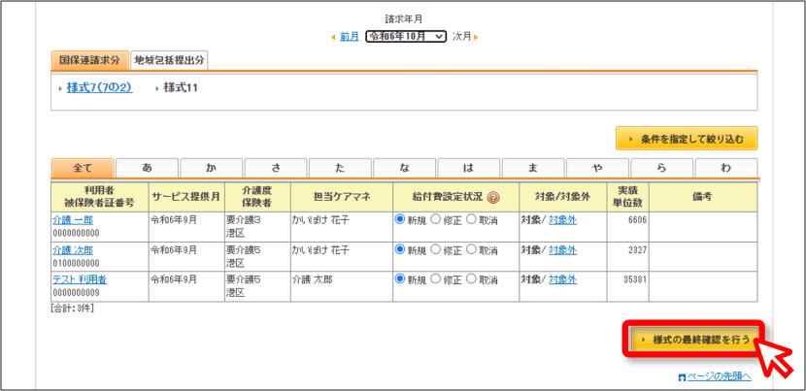Click 条件を指定して絞り込む button
This screenshot has width=806, height=391.
(x=687, y=139)
